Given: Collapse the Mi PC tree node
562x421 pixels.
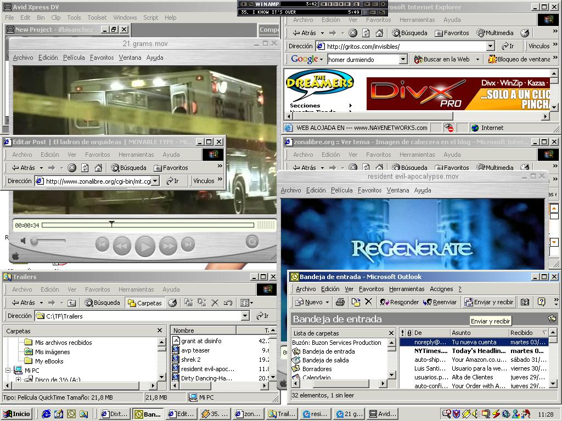Looking at the screenshot, I should coord(8,371).
